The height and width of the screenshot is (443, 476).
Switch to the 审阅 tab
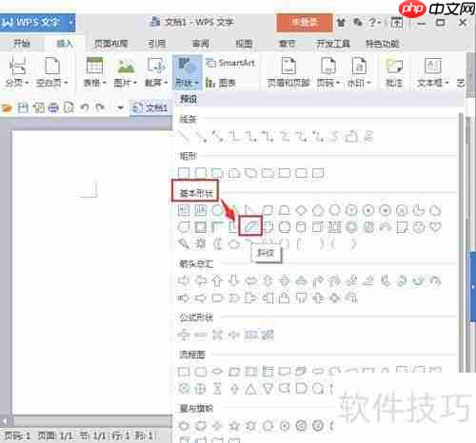click(x=200, y=43)
